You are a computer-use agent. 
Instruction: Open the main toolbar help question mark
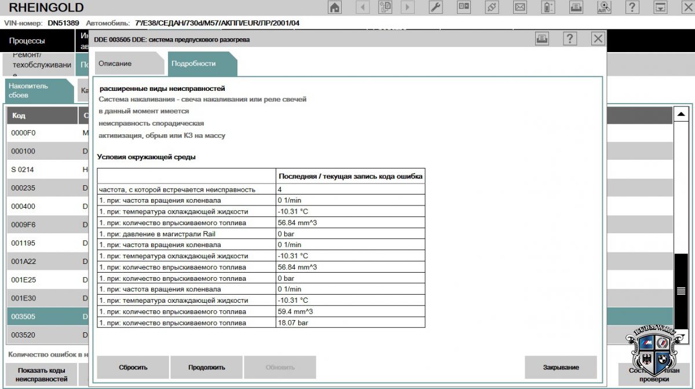click(x=632, y=8)
